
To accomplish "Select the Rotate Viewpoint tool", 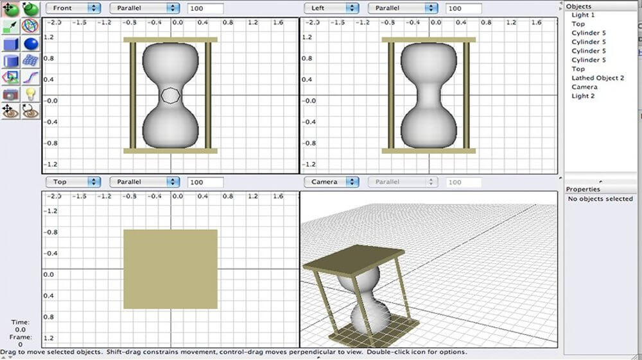I will pos(30,111).
